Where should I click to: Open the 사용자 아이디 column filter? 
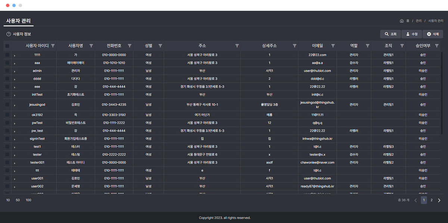click(53, 46)
